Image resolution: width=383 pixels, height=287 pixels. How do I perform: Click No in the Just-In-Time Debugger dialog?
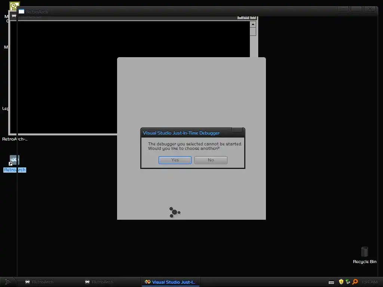211,160
